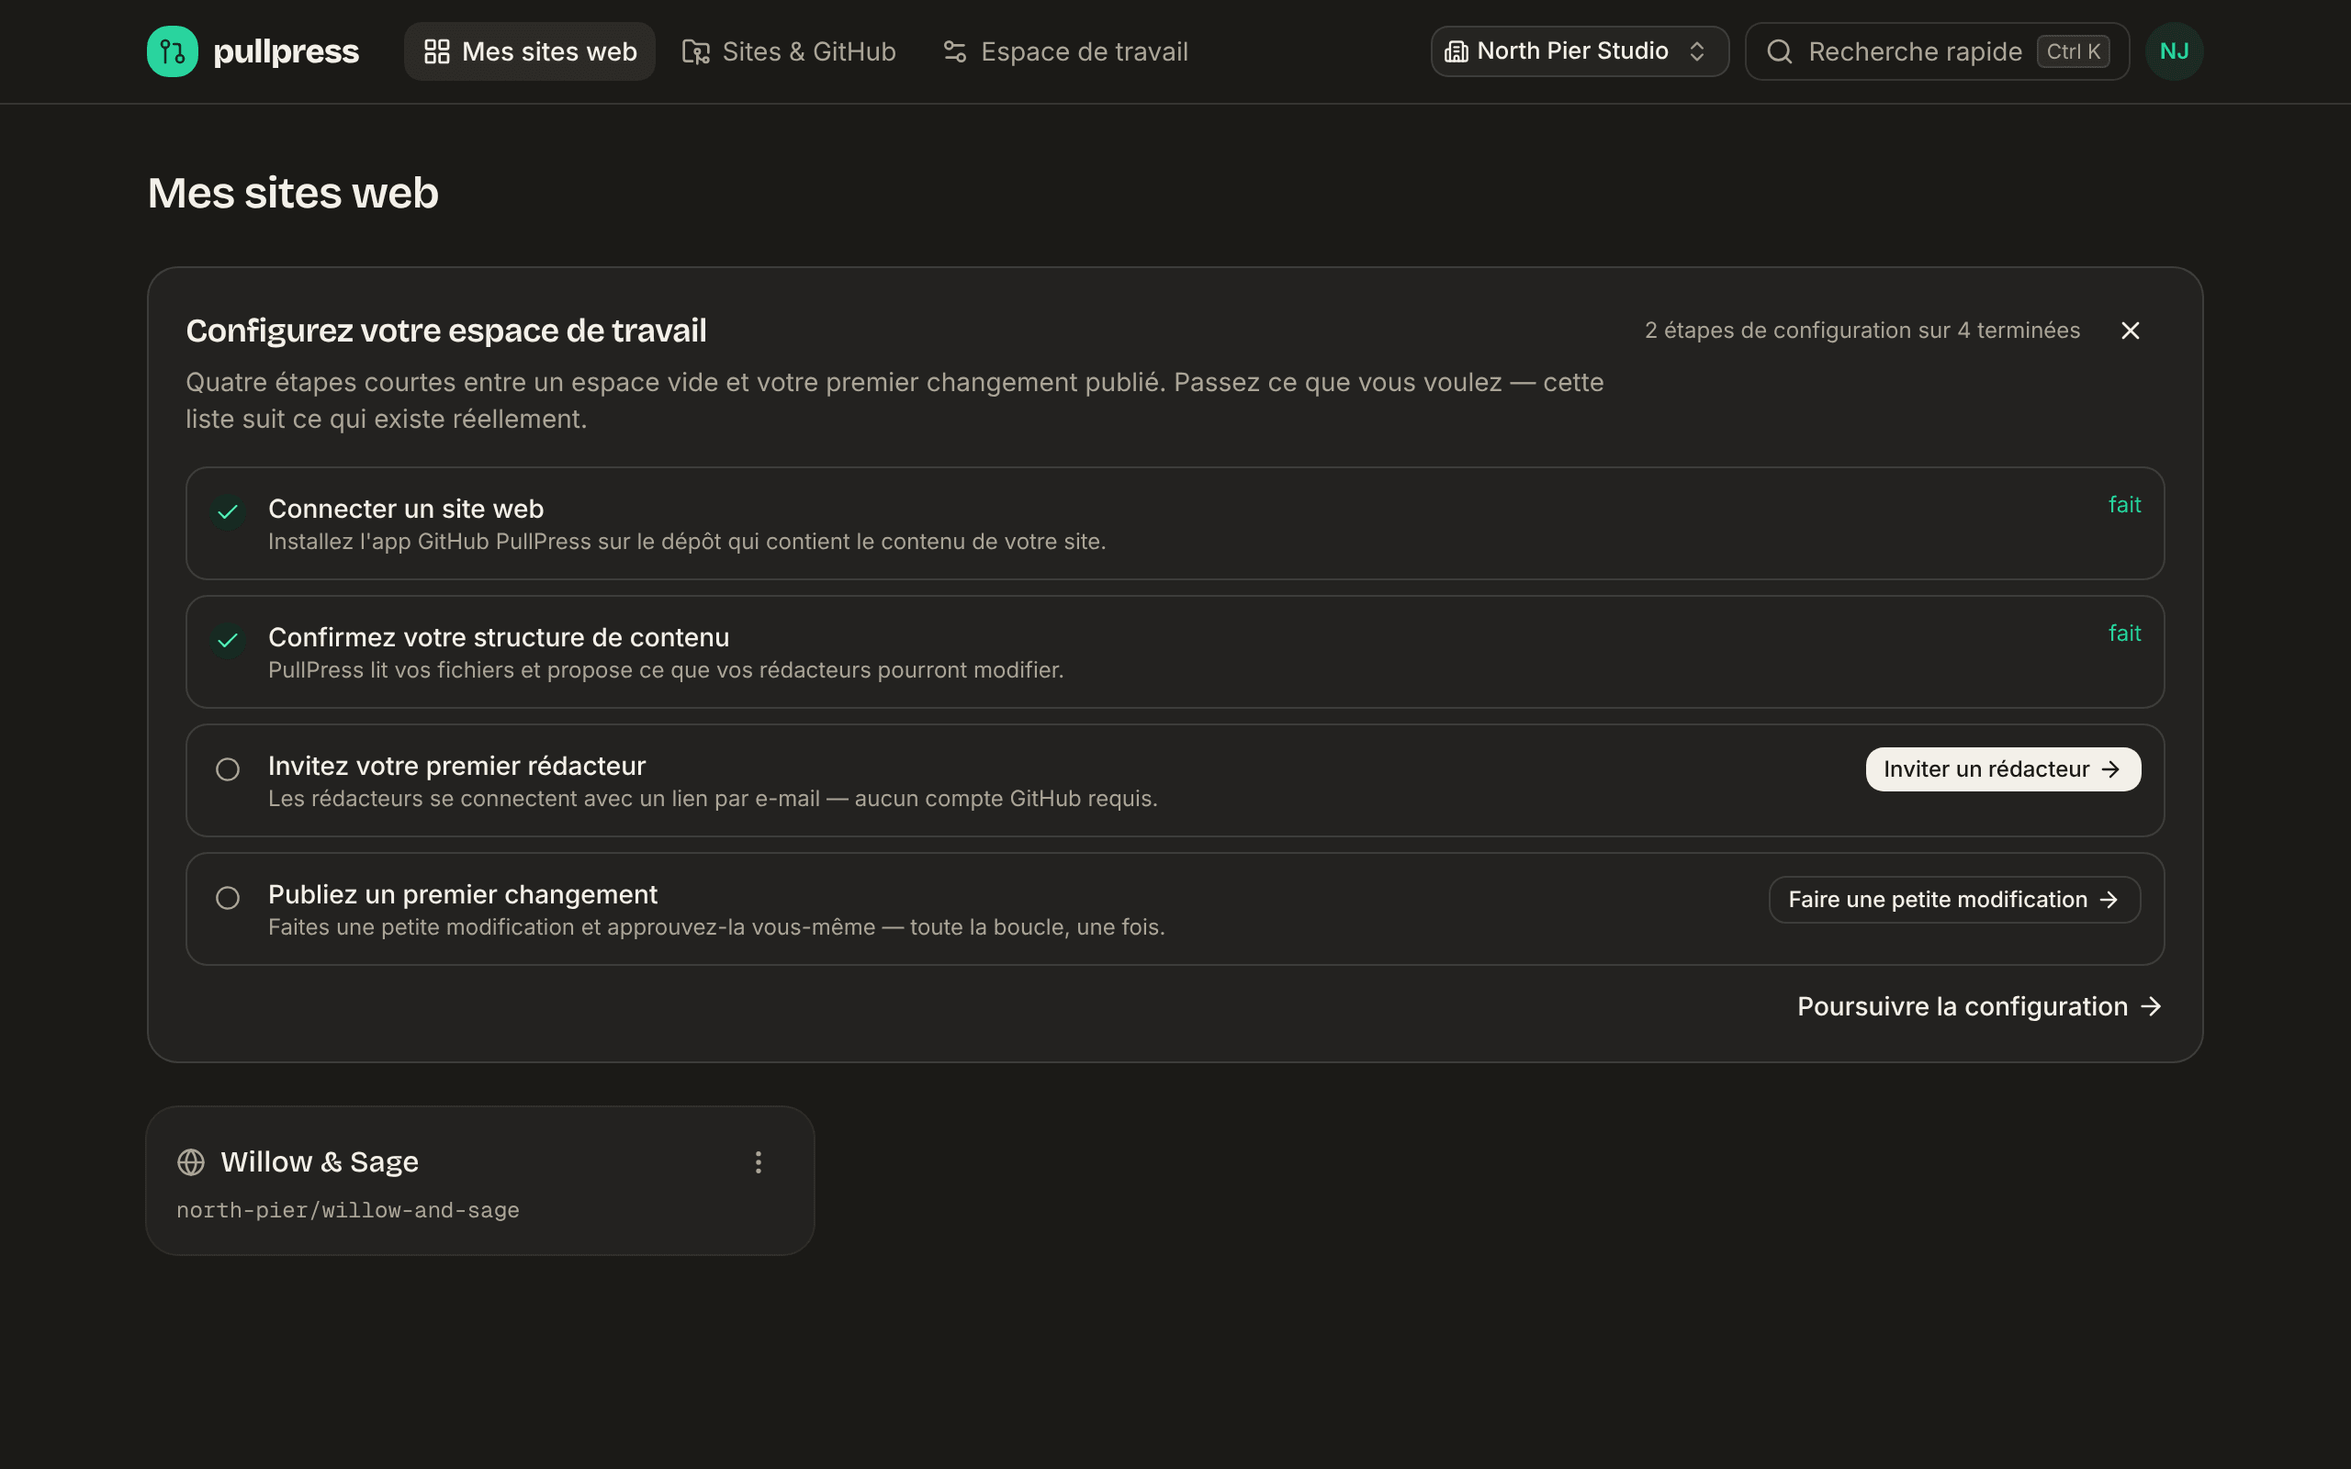
Task: Click the pullpress logo icon
Action: click(172, 51)
